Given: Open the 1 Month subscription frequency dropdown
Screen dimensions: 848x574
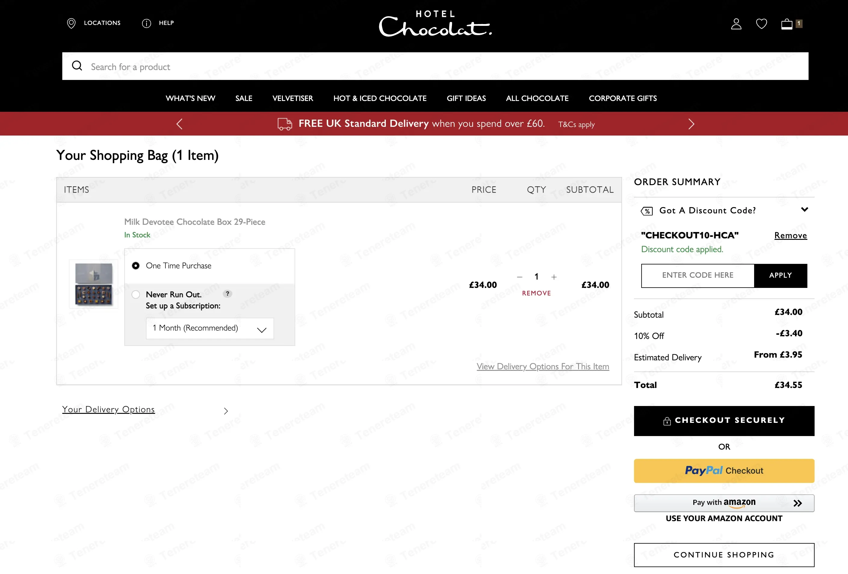Looking at the screenshot, I should coord(210,328).
